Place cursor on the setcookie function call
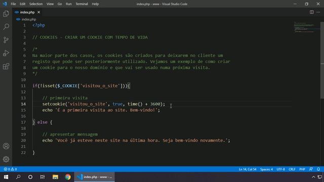324x182 pixels. (54, 104)
